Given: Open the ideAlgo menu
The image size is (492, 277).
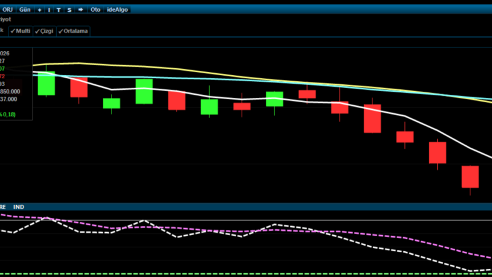Looking at the screenshot, I should click(117, 10).
